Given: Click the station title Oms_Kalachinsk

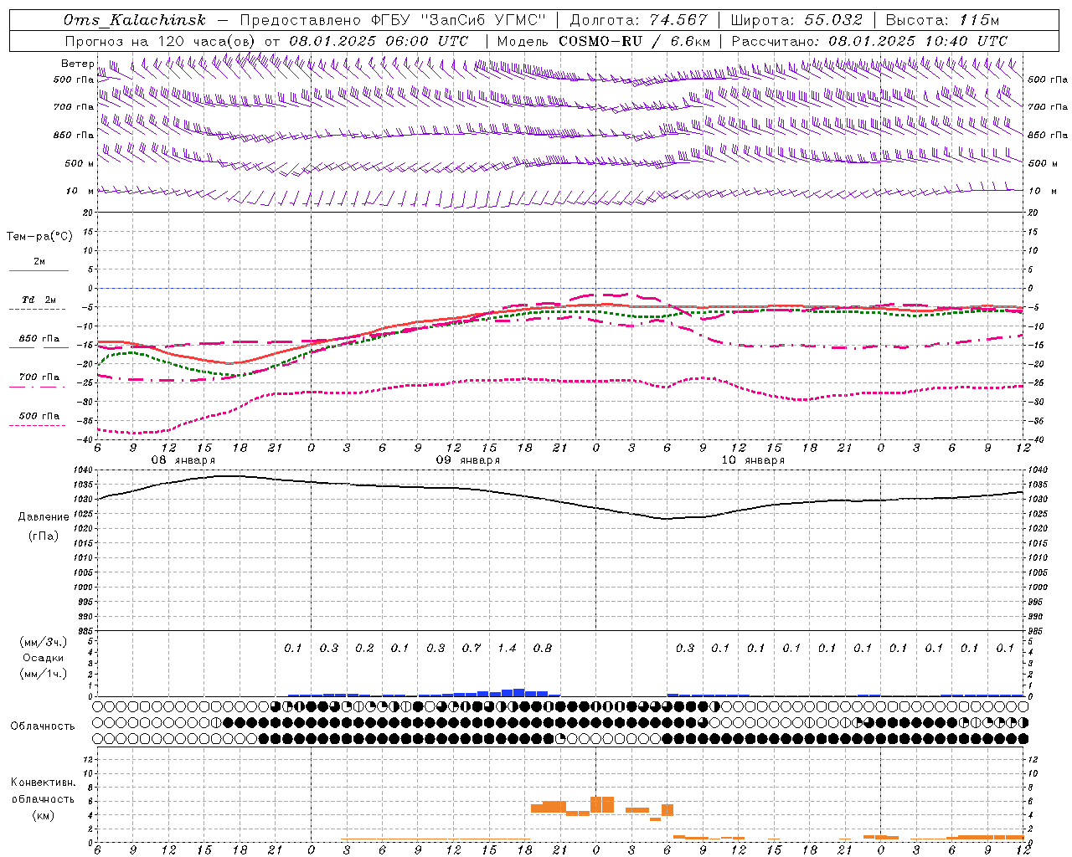Looking at the screenshot, I should [x=134, y=20].
